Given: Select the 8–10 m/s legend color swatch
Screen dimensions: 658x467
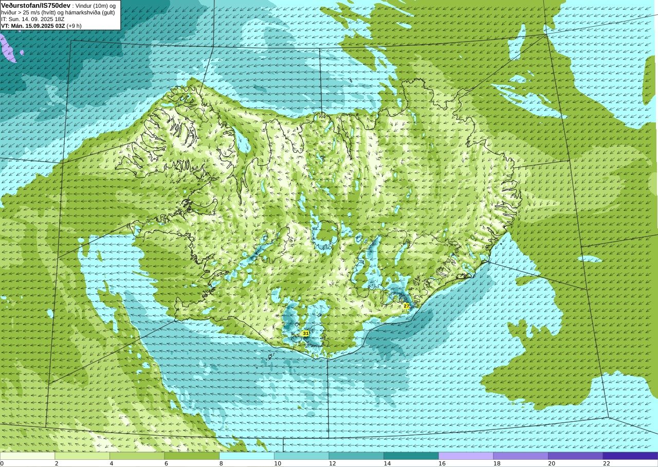Looking at the screenshot, I should [247, 456].
